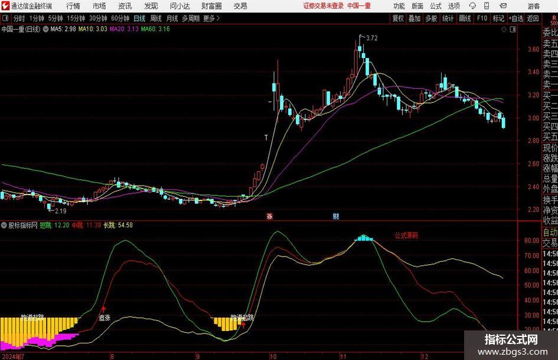The image size is (558, 360).
Task: Select the 月线 monthly period tab
Action: pyautogui.click(x=172, y=18)
